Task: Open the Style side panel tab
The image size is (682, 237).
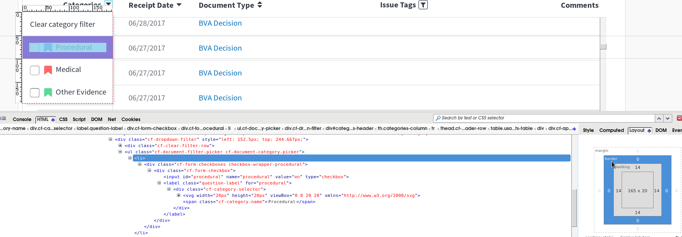Action: [588, 130]
